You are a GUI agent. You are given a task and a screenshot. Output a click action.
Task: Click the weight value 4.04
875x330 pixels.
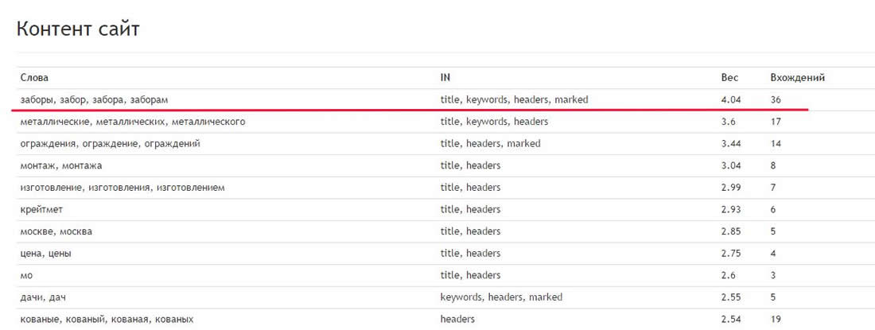731,99
